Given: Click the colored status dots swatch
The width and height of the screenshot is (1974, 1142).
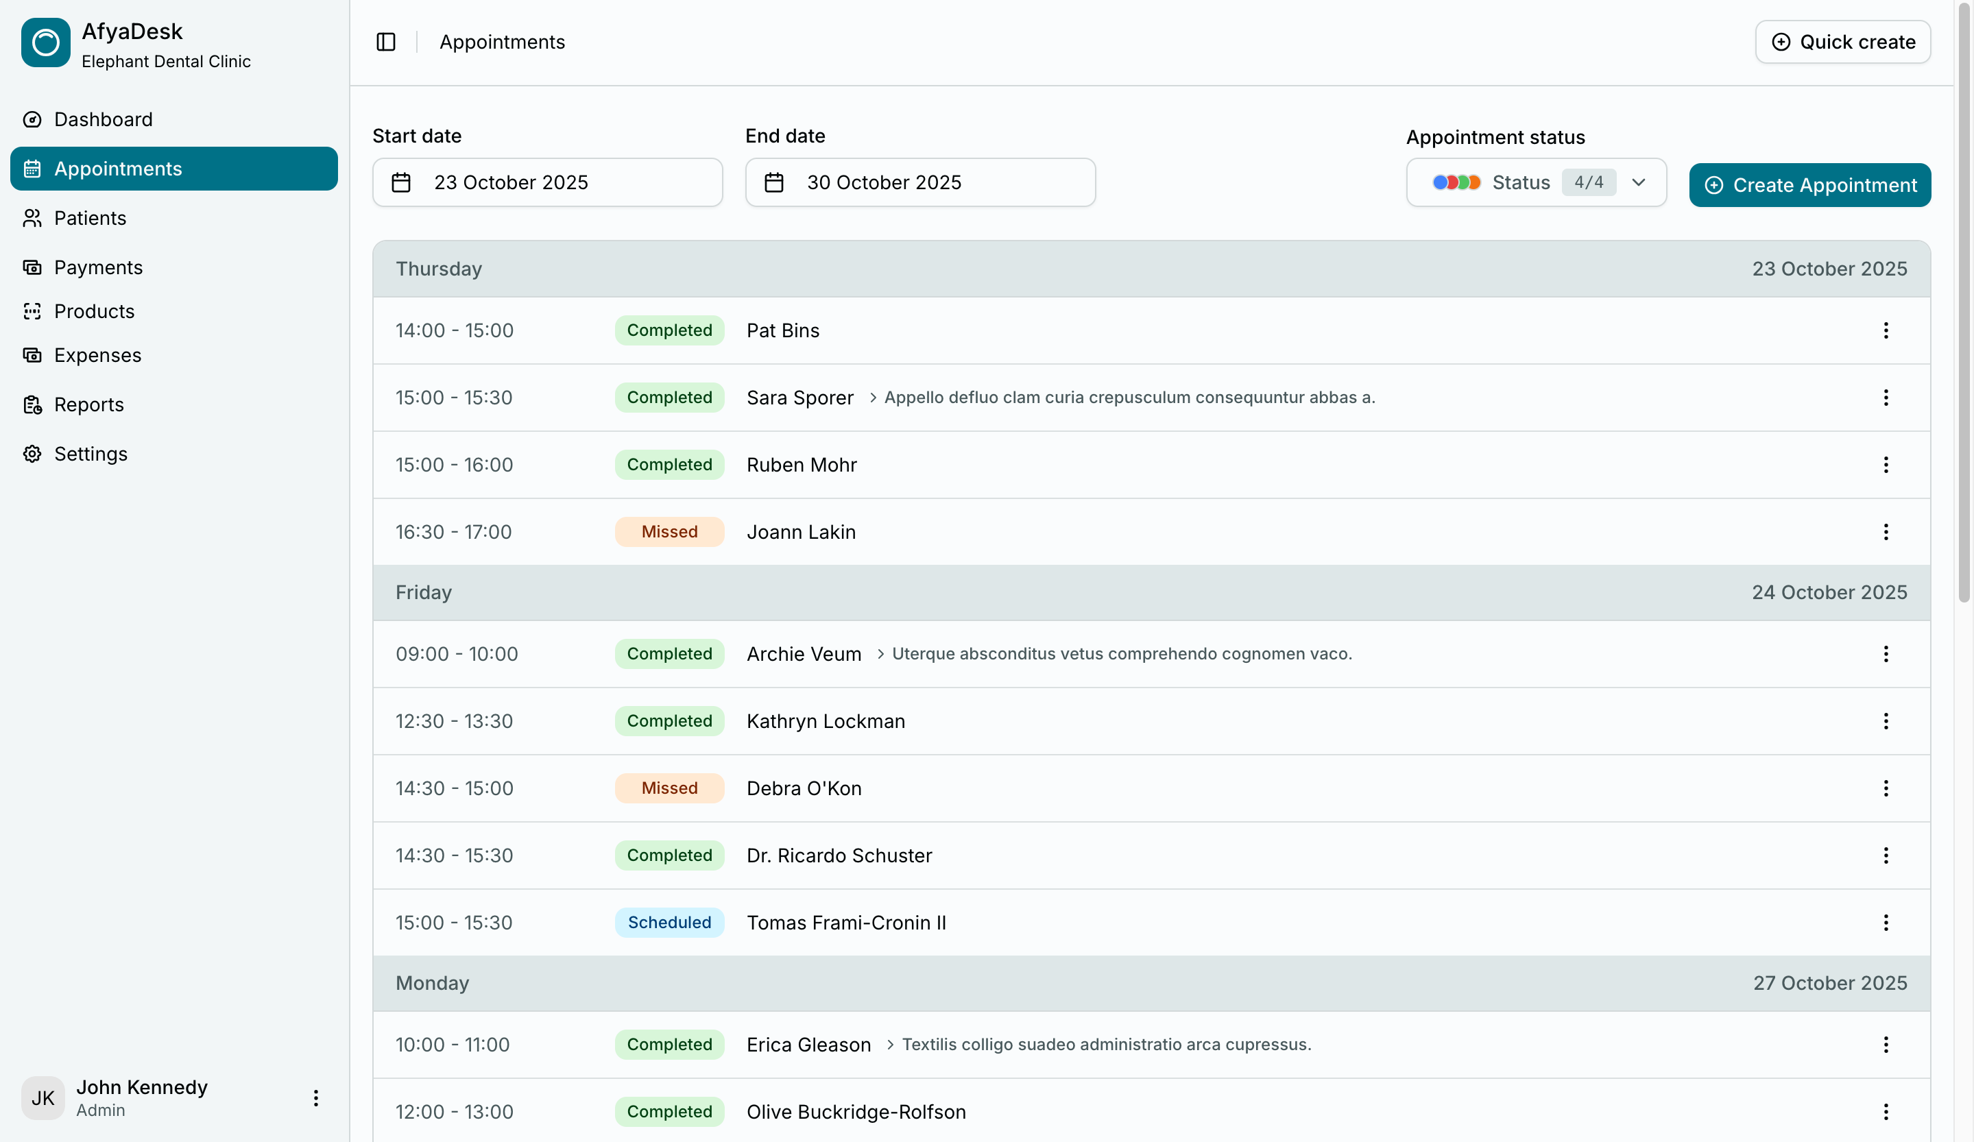Looking at the screenshot, I should tap(1456, 182).
